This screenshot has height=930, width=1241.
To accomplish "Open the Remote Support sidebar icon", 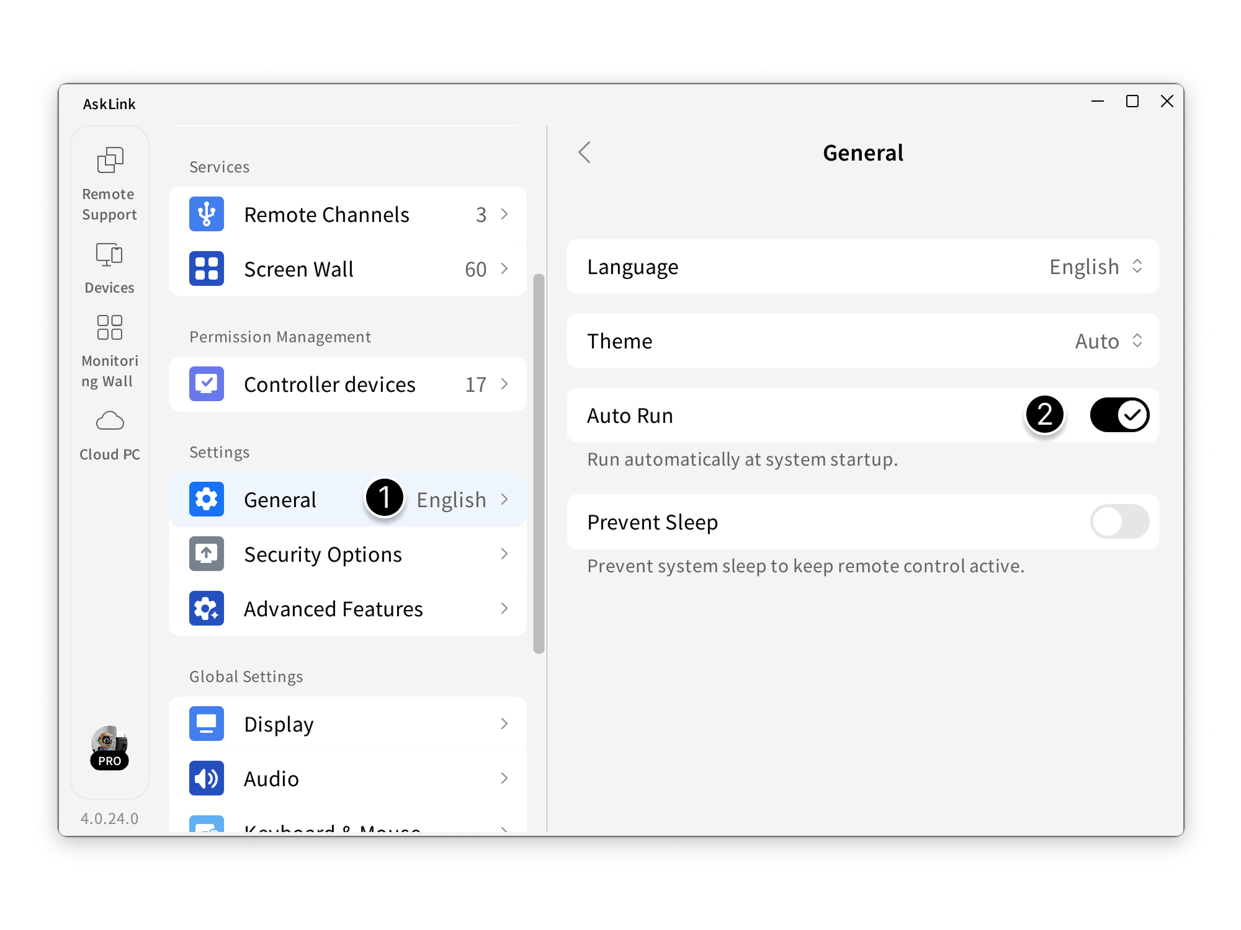I will click(x=110, y=161).
